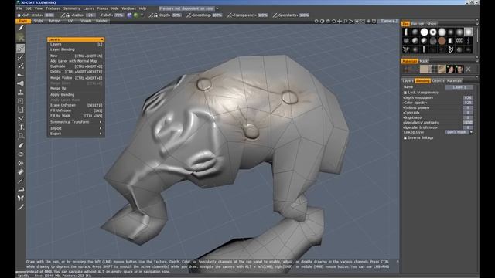
Task: Click Fill by Mask in Layers popup
Action: [x=76, y=116]
